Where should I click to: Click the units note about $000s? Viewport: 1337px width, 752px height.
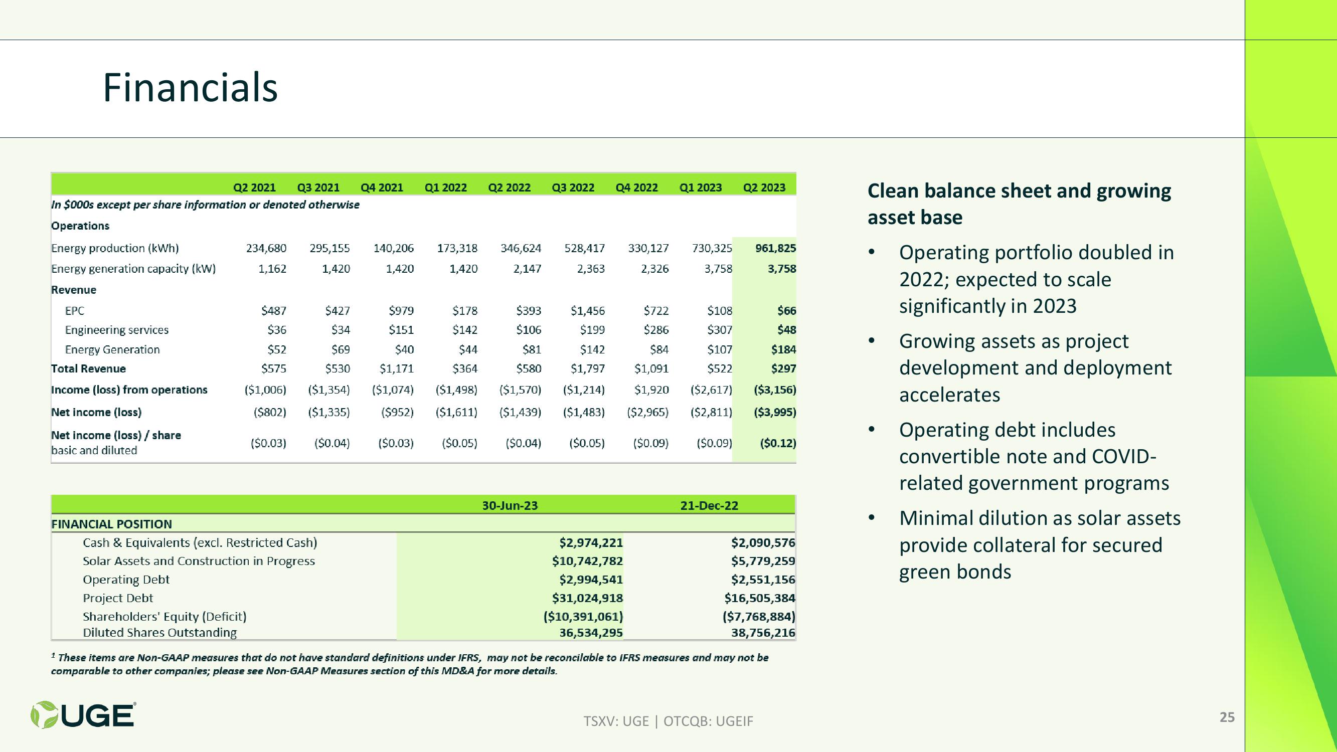205,205
